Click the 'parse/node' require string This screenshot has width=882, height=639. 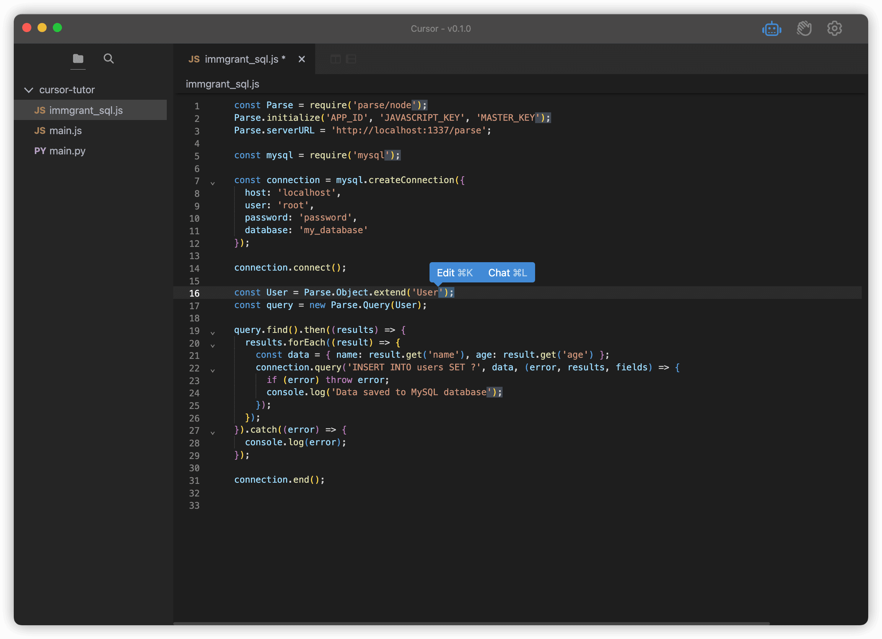coord(384,105)
